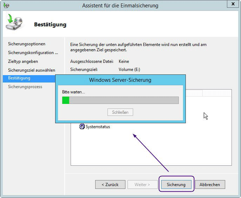Image resolution: width=241 pixels, height=198 pixels.
Task: Cancel the wizard with Abbrechen
Action: point(210,184)
